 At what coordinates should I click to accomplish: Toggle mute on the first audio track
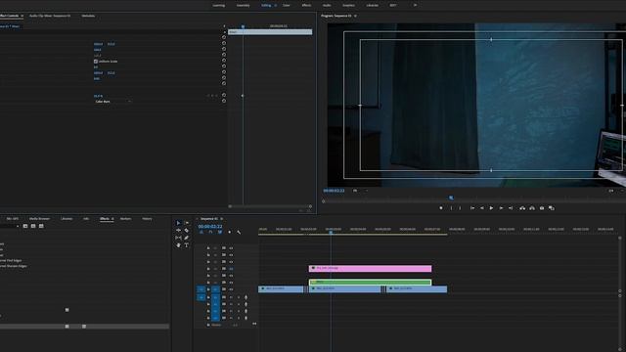[x=231, y=297]
